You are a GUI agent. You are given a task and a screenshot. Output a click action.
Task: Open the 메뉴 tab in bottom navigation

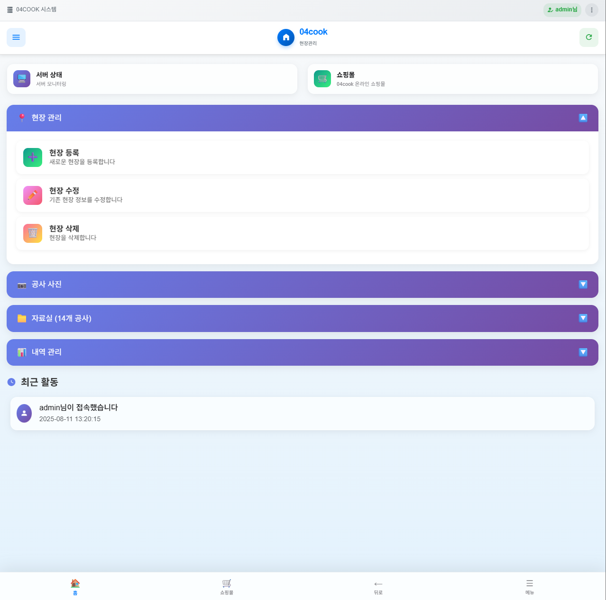[x=530, y=587]
